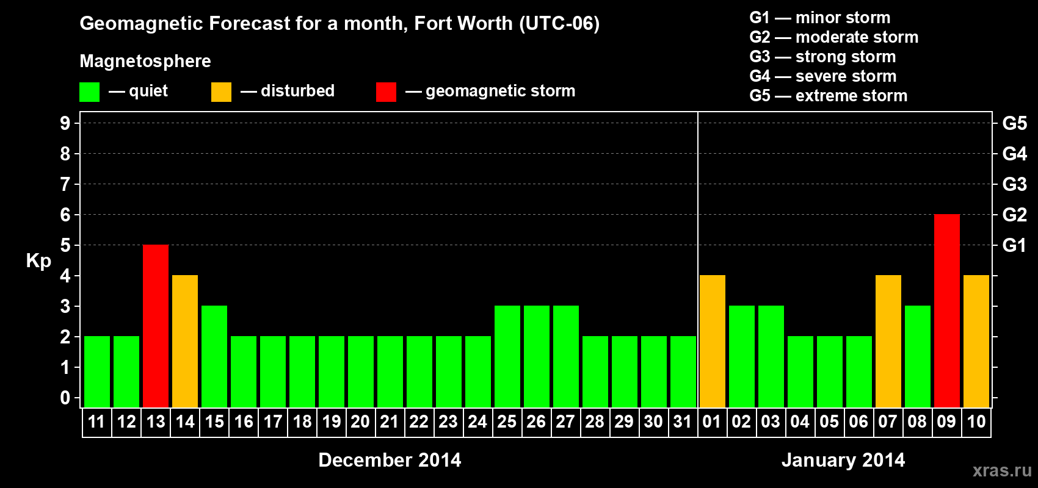The height and width of the screenshot is (488, 1038).
Task: Click the 'G3 — strong storm' legend line
Action: tap(822, 57)
